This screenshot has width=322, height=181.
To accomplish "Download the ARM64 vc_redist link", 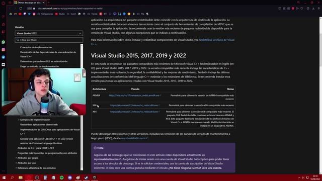I will [135, 96].
